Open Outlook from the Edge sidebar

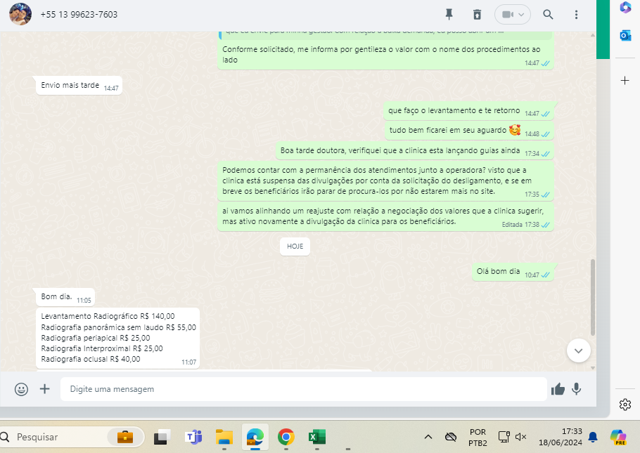coord(625,36)
